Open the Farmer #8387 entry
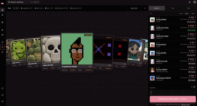Screen dimensions: 197x106 pos(172,70)
